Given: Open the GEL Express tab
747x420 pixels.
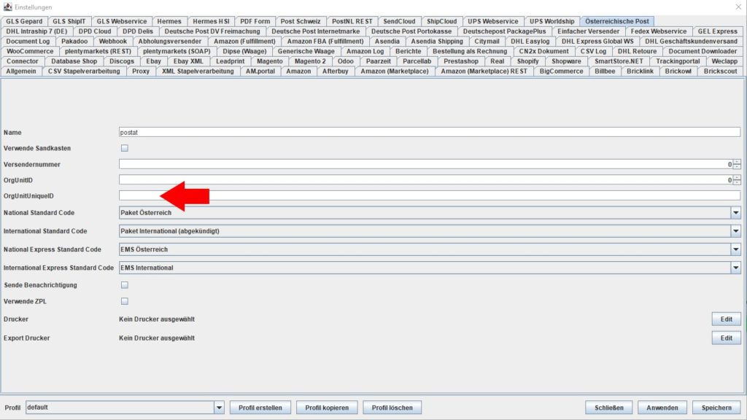Looking at the screenshot, I should point(718,31).
